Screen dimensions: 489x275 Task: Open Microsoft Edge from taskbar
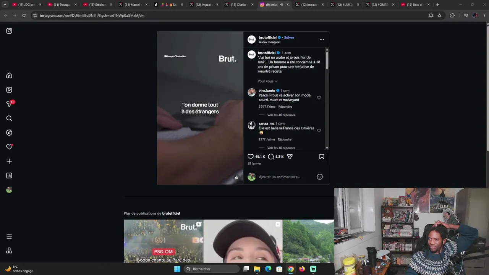tap(268, 269)
